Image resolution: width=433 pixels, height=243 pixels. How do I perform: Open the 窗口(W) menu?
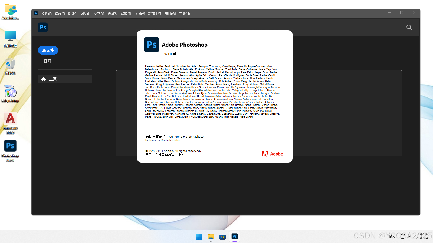(x=170, y=14)
